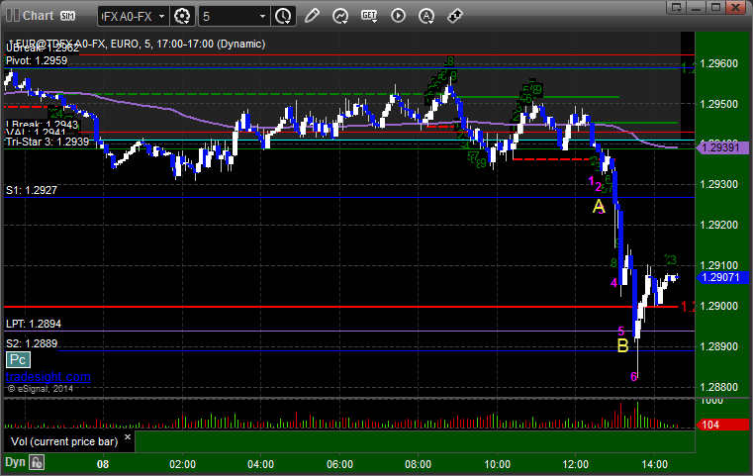
Task: Click the LPT: 1.2894 level label
Action: click(34, 324)
